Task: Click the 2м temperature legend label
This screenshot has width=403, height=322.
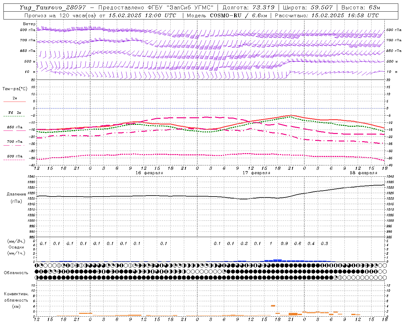Action: click(x=15, y=98)
